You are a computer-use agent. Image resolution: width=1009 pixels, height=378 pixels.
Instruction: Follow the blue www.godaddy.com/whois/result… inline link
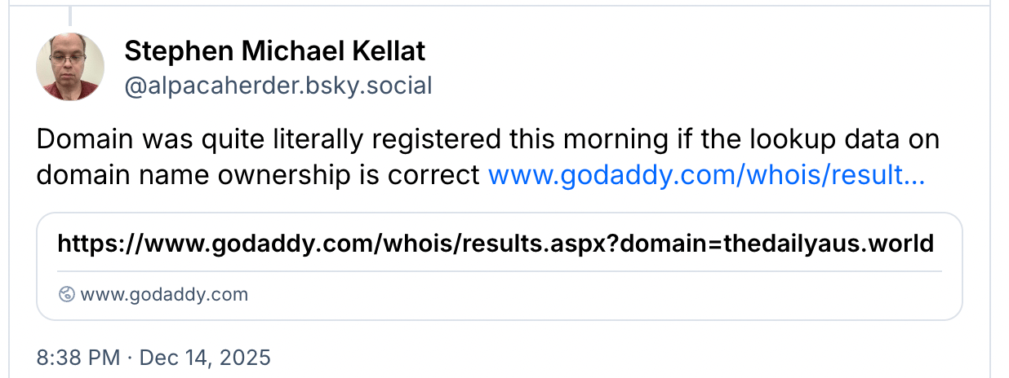coord(706,175)
